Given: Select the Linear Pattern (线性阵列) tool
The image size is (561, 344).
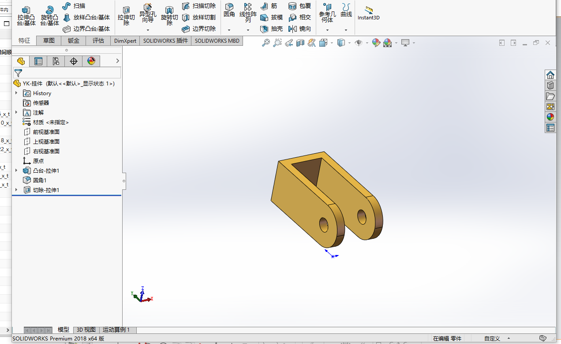Looking at the screenshot, I should pyautogui.click(x=248, y=12).
